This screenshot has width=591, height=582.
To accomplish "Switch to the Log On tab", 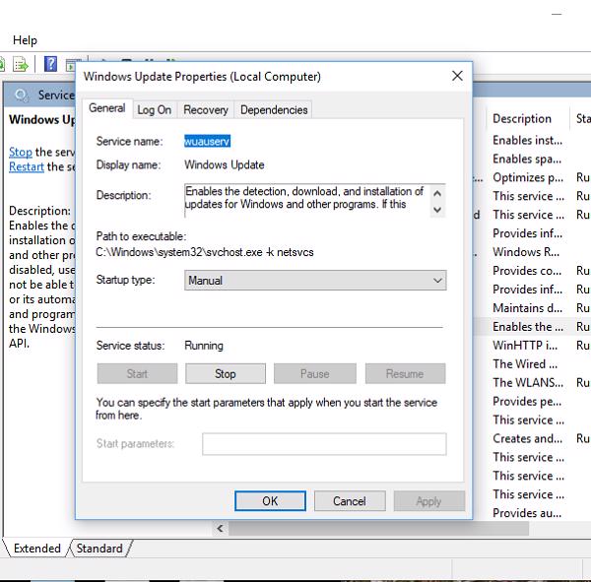I will (155, 109).
